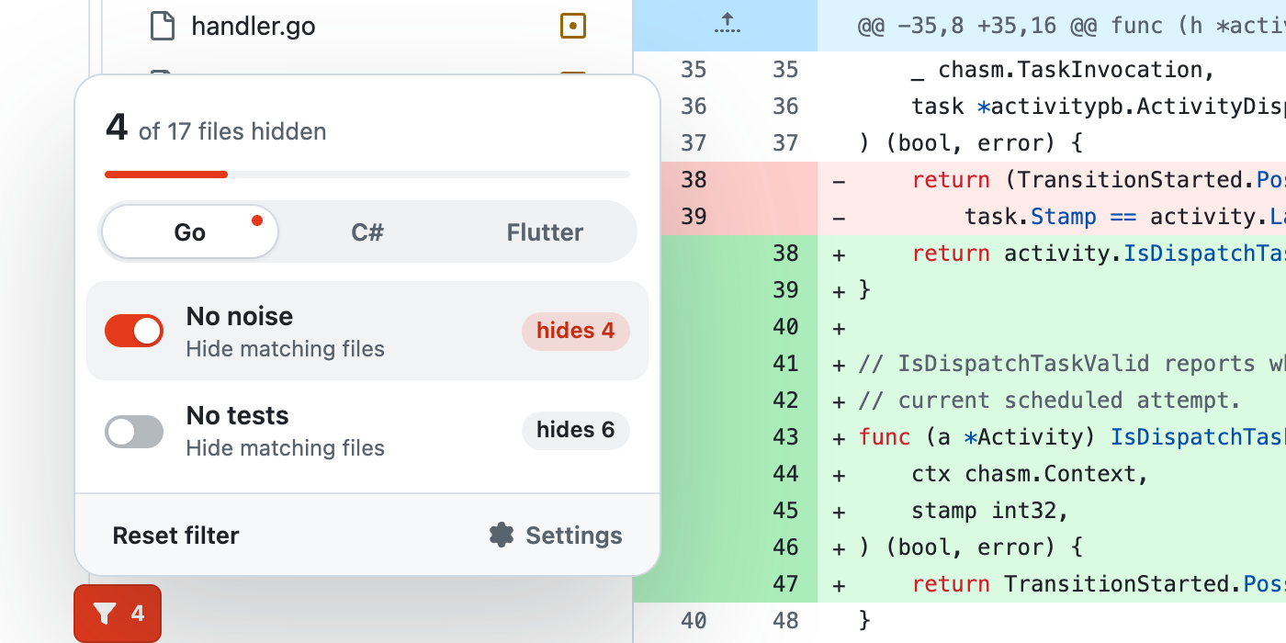The width and height of the screenshot is (1286, 643).
Task: Turn off the No noise toggle
Action: [x=134, y=331]
